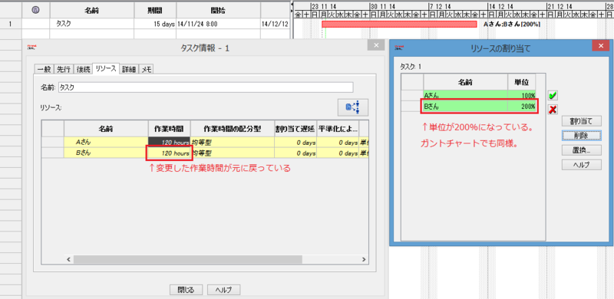The width and height of the screenshot is (614, 299).
Task: Click the 15 days duration cell
Action: (x=155, y=24)
